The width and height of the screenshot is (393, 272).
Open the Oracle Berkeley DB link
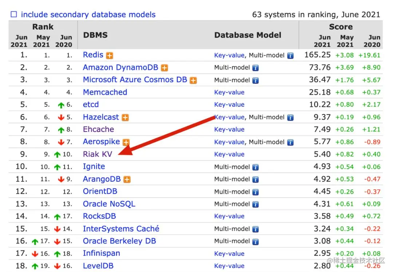pos(119,241)
